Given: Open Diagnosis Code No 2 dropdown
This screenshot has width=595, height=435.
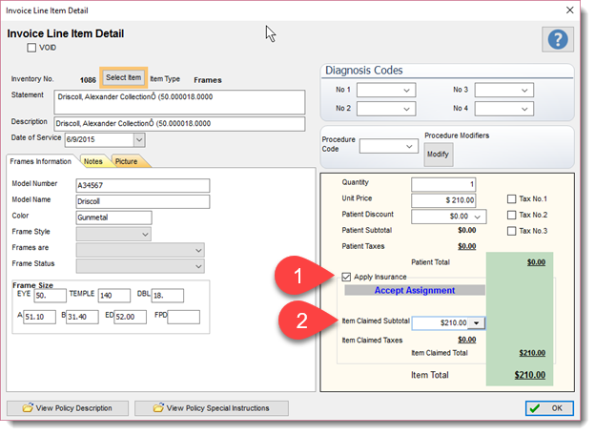Looking at the screenshot, I should click(x=406, y=109).
